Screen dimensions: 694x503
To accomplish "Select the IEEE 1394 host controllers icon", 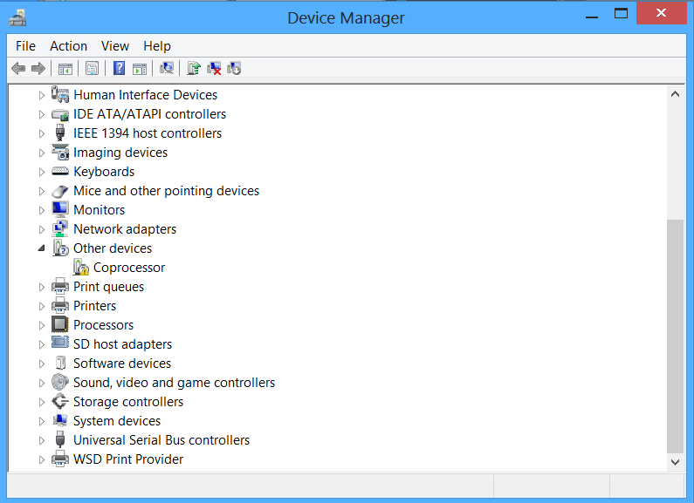I will coord(60,133).
